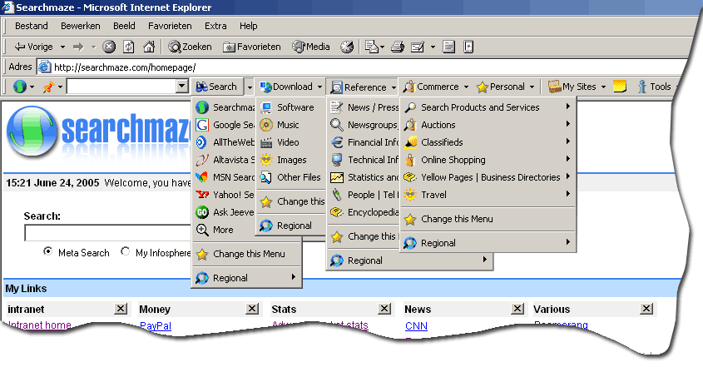Open Regional in Commerce menu
The image size is (703, 367).
[x=488, y=243]
